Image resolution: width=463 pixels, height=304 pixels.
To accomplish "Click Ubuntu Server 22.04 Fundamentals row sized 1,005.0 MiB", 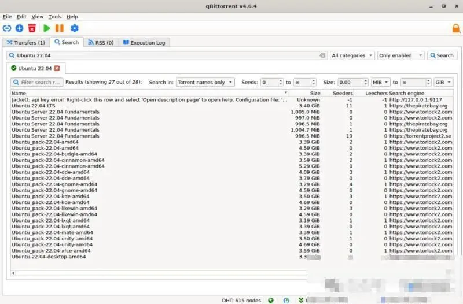I will (232, 112).
